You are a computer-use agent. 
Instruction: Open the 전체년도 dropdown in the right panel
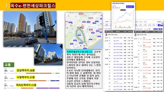click(x=160, y=22)
